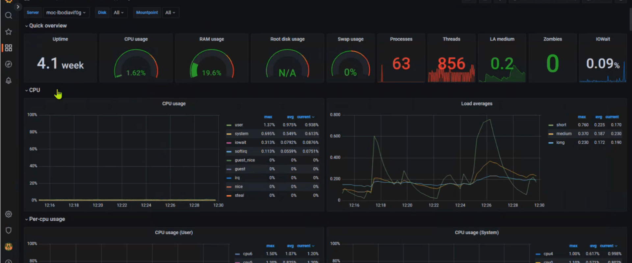Sort CPU usage legend by max
632x263 pixels.
[x=268, y=117]
